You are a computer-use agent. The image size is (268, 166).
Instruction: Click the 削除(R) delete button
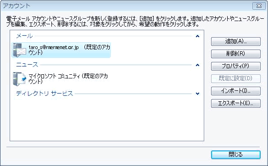click(236, 54)
